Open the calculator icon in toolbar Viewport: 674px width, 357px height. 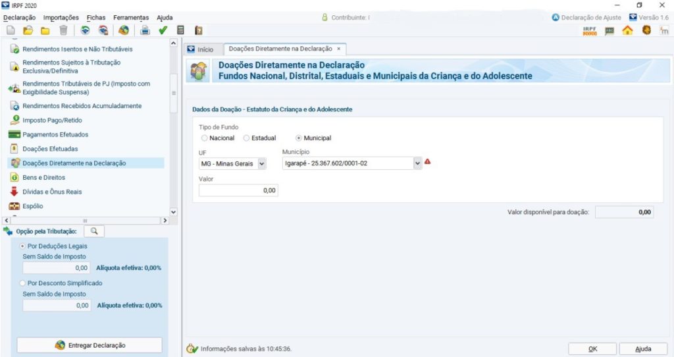point(180,30)
